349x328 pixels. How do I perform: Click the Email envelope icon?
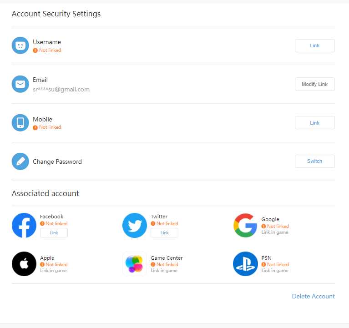click(20, 84)
